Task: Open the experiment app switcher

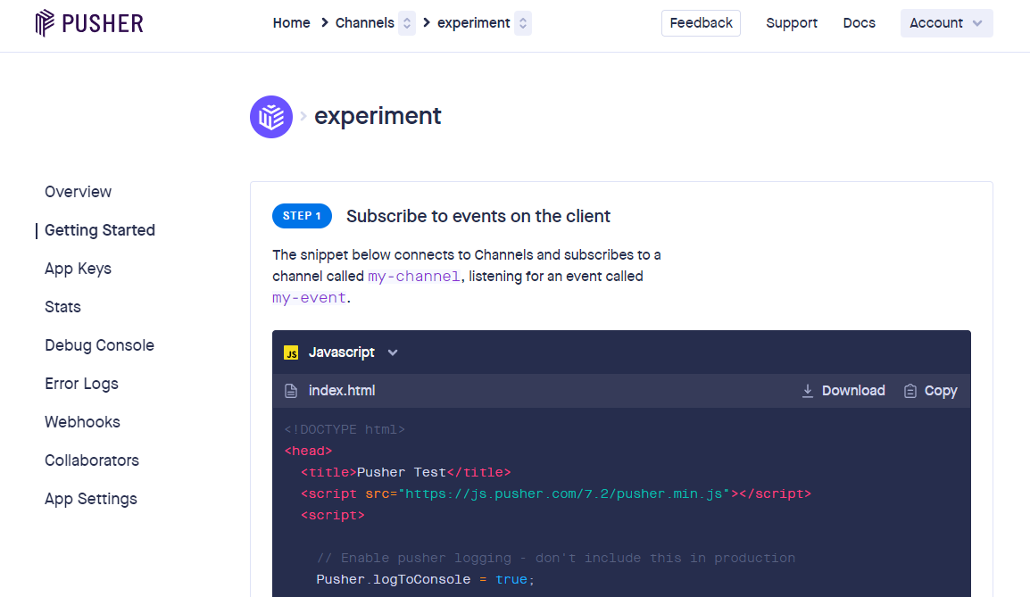Action: click(x=523, y=23)
